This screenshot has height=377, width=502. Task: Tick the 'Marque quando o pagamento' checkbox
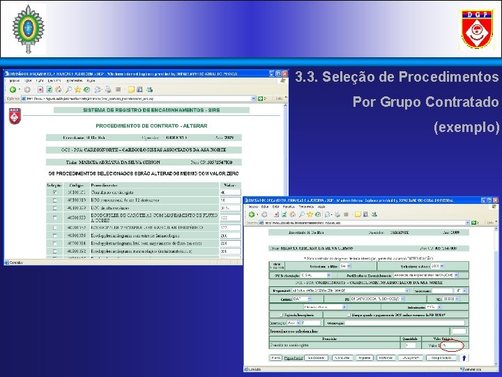(349, 315)
